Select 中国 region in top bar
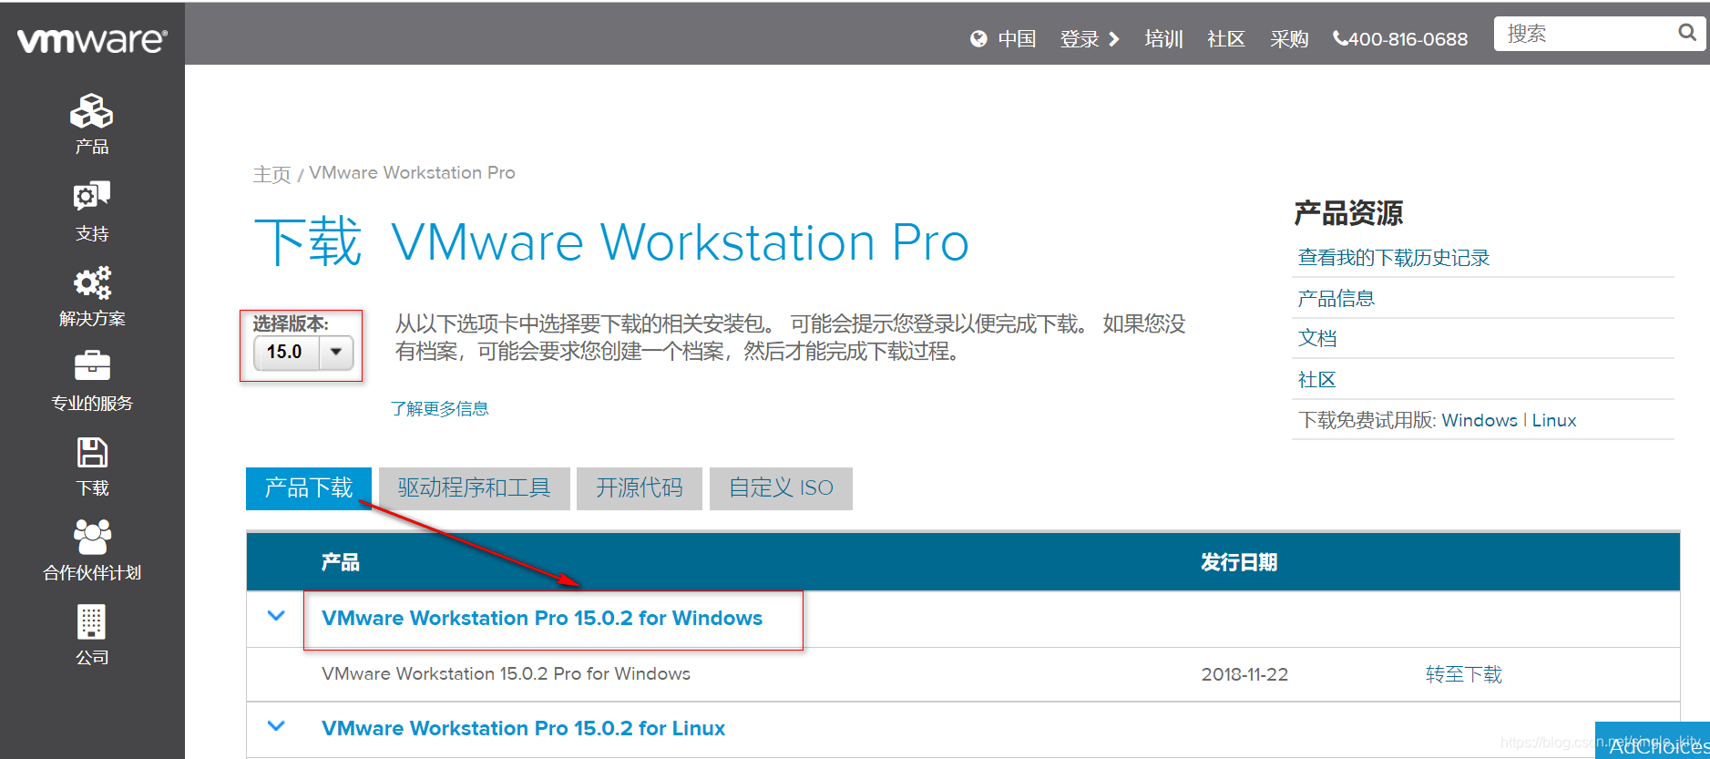This screenshot has width=1710, height=759. pyautogui.click(x=1017, y=39)
